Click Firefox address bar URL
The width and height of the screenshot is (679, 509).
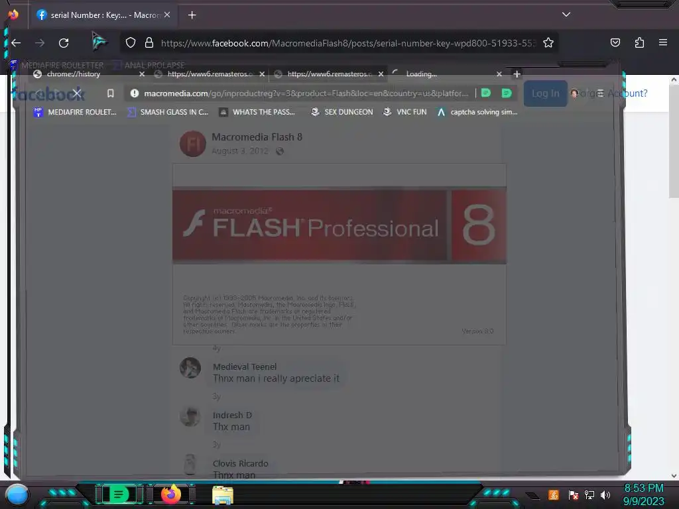pyautogui.click(x=347, y=43)
